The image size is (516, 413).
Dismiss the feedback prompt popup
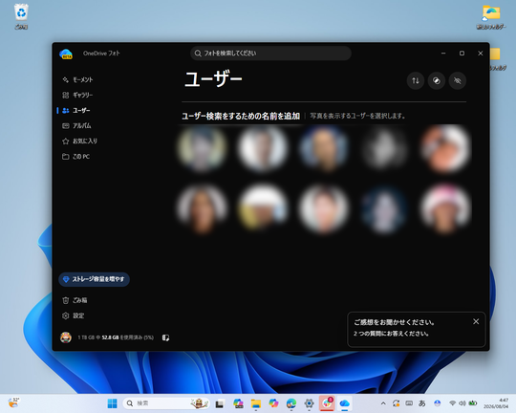click(476, 321)
